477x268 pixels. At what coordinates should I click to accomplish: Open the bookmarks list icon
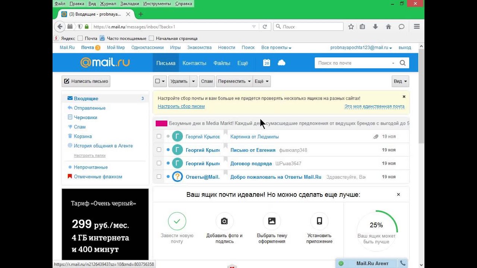[363, 27]
